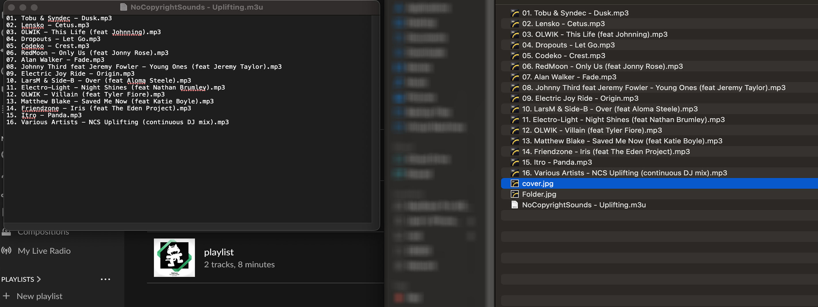Click the '2 tracks, 8 minutes' text

coord(239,264)
